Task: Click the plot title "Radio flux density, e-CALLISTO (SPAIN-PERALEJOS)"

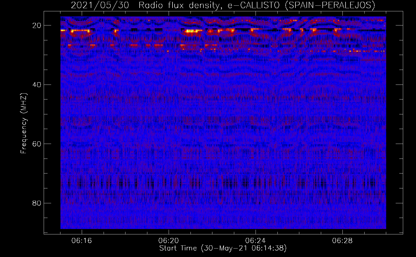Action: coord(257,5)
